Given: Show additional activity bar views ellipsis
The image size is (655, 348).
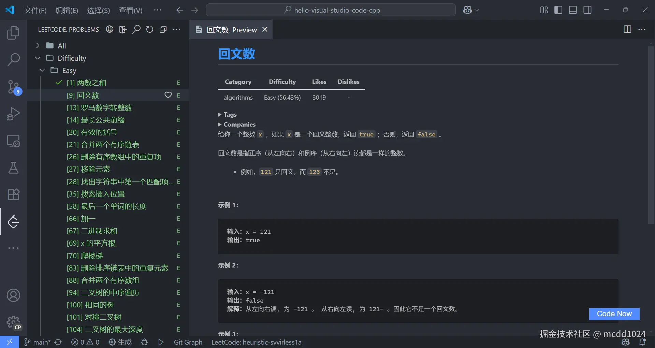Looking at the screenshot, I should (x=13, y=248).
